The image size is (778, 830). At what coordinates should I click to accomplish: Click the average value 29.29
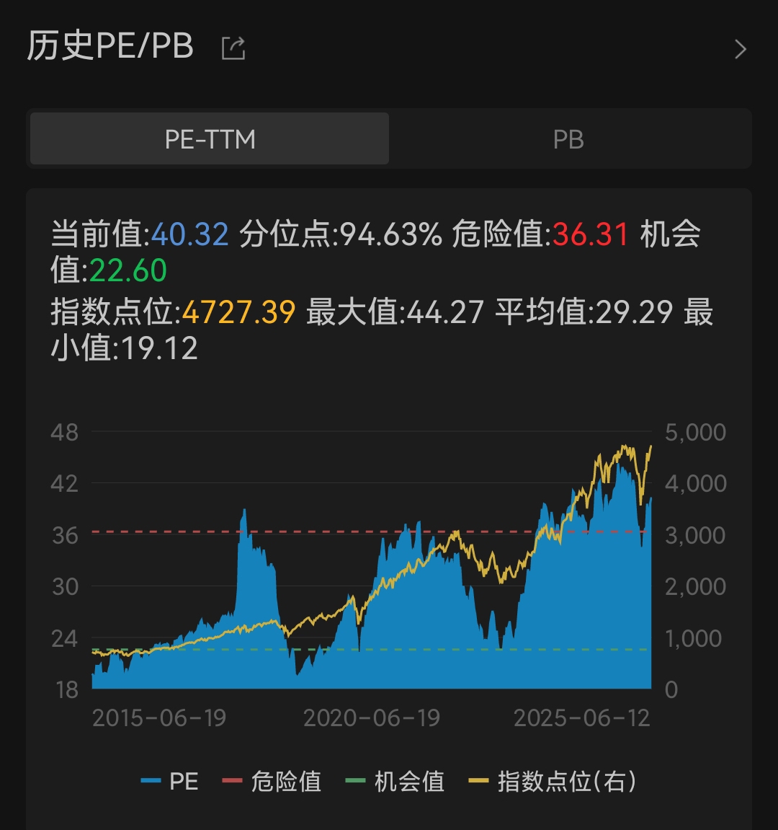[x=634, y=312]
